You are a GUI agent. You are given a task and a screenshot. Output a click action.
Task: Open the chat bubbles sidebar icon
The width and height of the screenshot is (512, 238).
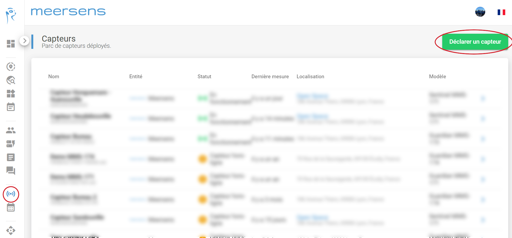[x=11, y=171]
